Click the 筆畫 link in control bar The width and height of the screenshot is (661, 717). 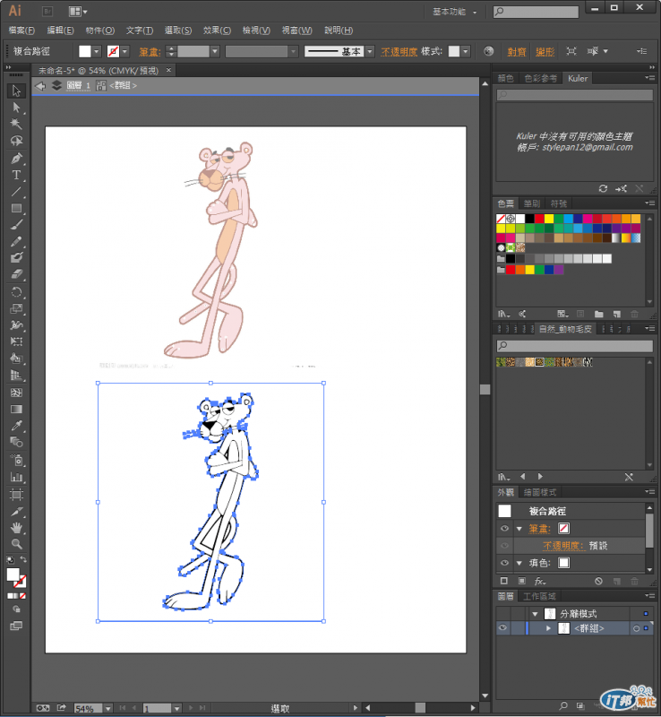pos(150,52)
